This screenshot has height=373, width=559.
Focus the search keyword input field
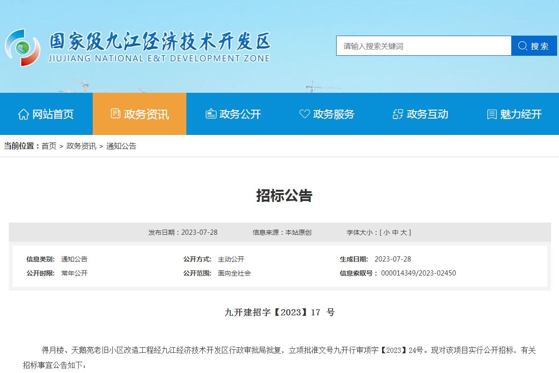[423, 46]
